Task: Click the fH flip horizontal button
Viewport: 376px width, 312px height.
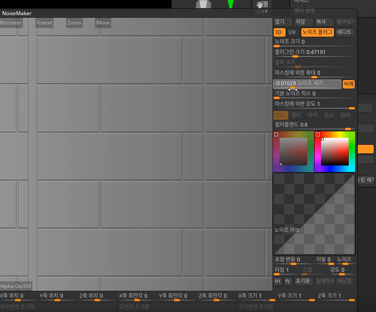Action: [278, 281]
